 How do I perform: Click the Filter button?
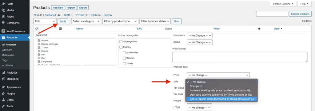[177, 21]
